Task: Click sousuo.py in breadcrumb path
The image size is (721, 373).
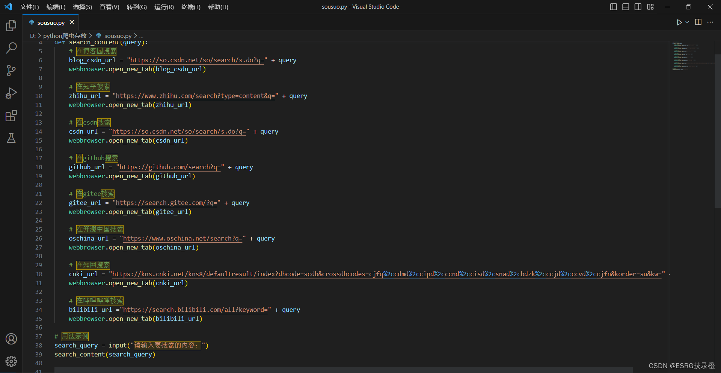Action: pos(118,36)
